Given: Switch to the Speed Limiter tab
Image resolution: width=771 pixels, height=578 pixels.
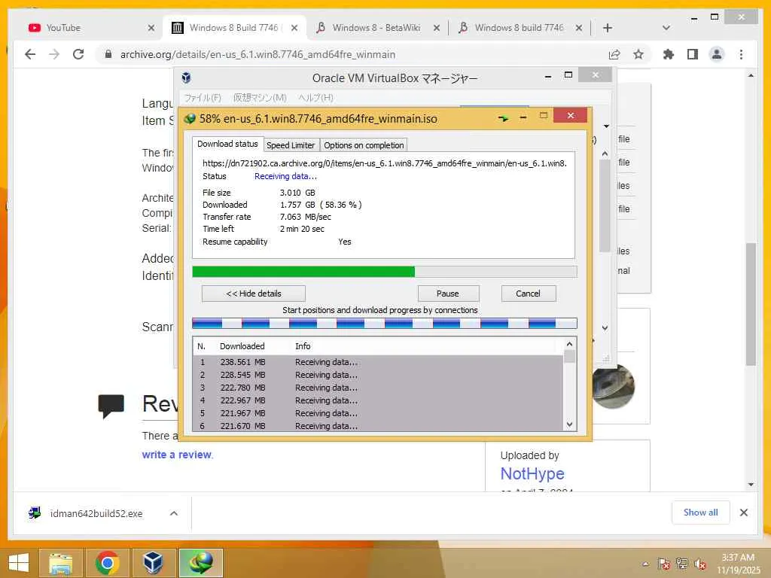Looking at the screenshot, I should [291, 145].
